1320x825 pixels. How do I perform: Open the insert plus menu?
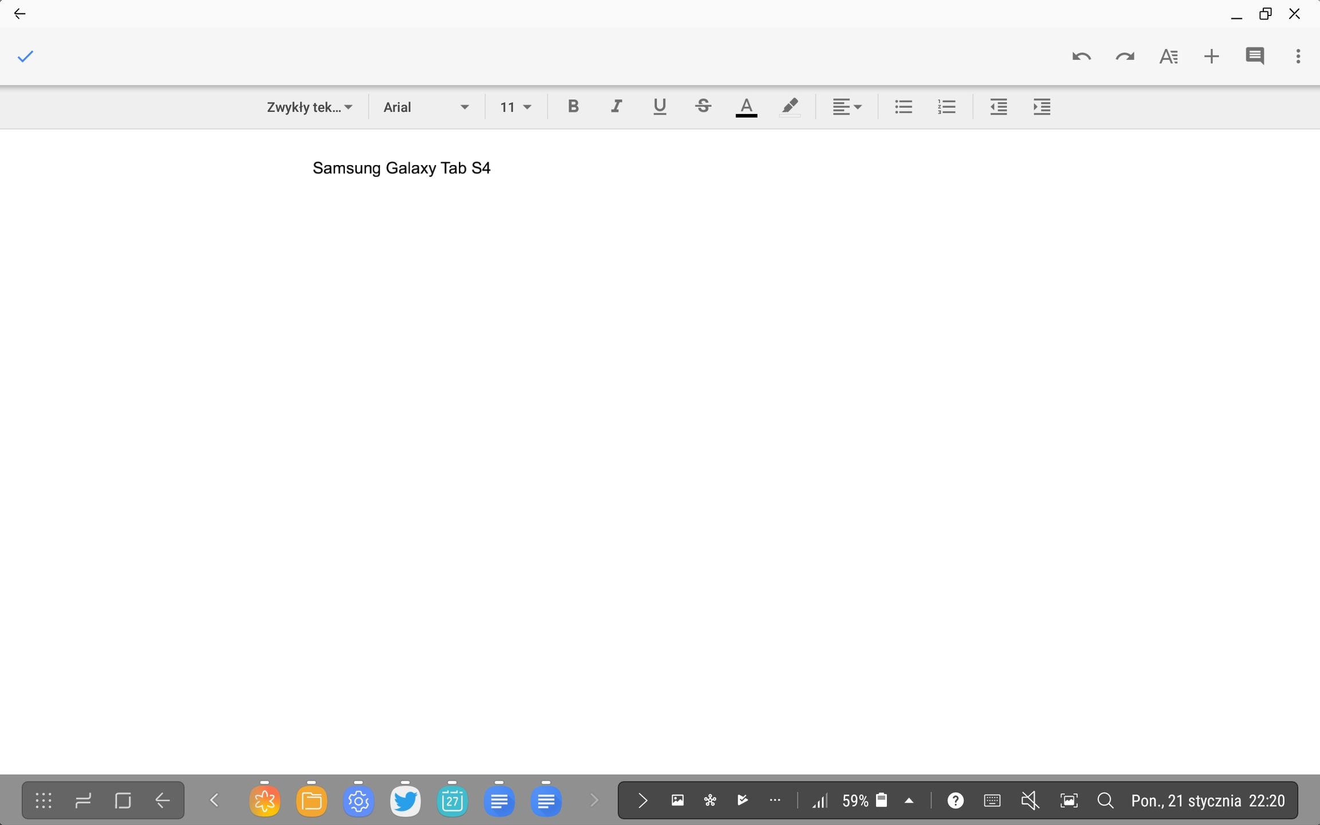coord(1211,56)
